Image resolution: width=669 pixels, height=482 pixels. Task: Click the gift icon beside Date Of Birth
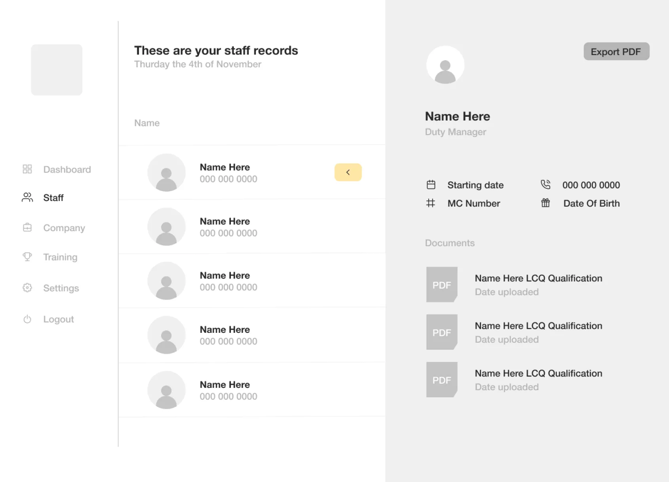point(546,203)
